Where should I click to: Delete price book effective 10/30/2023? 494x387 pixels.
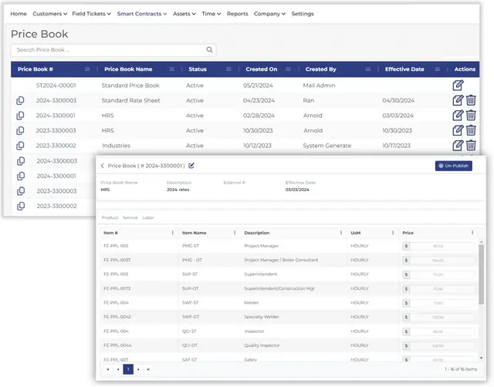point(471,130)
